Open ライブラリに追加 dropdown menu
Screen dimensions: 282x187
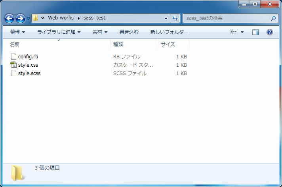(59, 32)
